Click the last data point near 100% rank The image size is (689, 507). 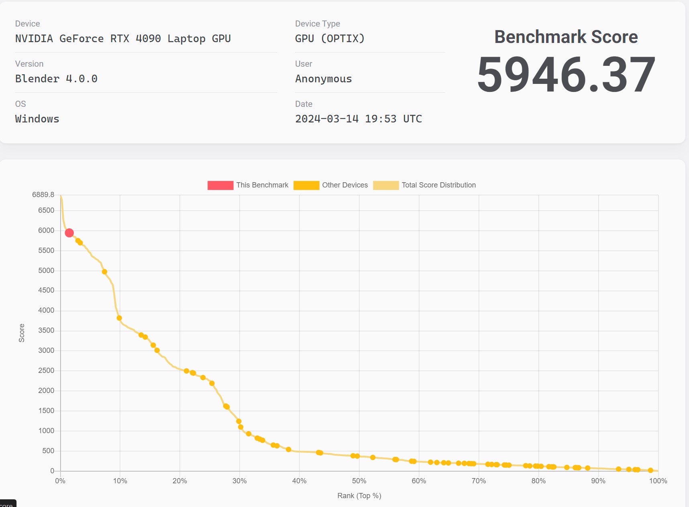(650, 470)
